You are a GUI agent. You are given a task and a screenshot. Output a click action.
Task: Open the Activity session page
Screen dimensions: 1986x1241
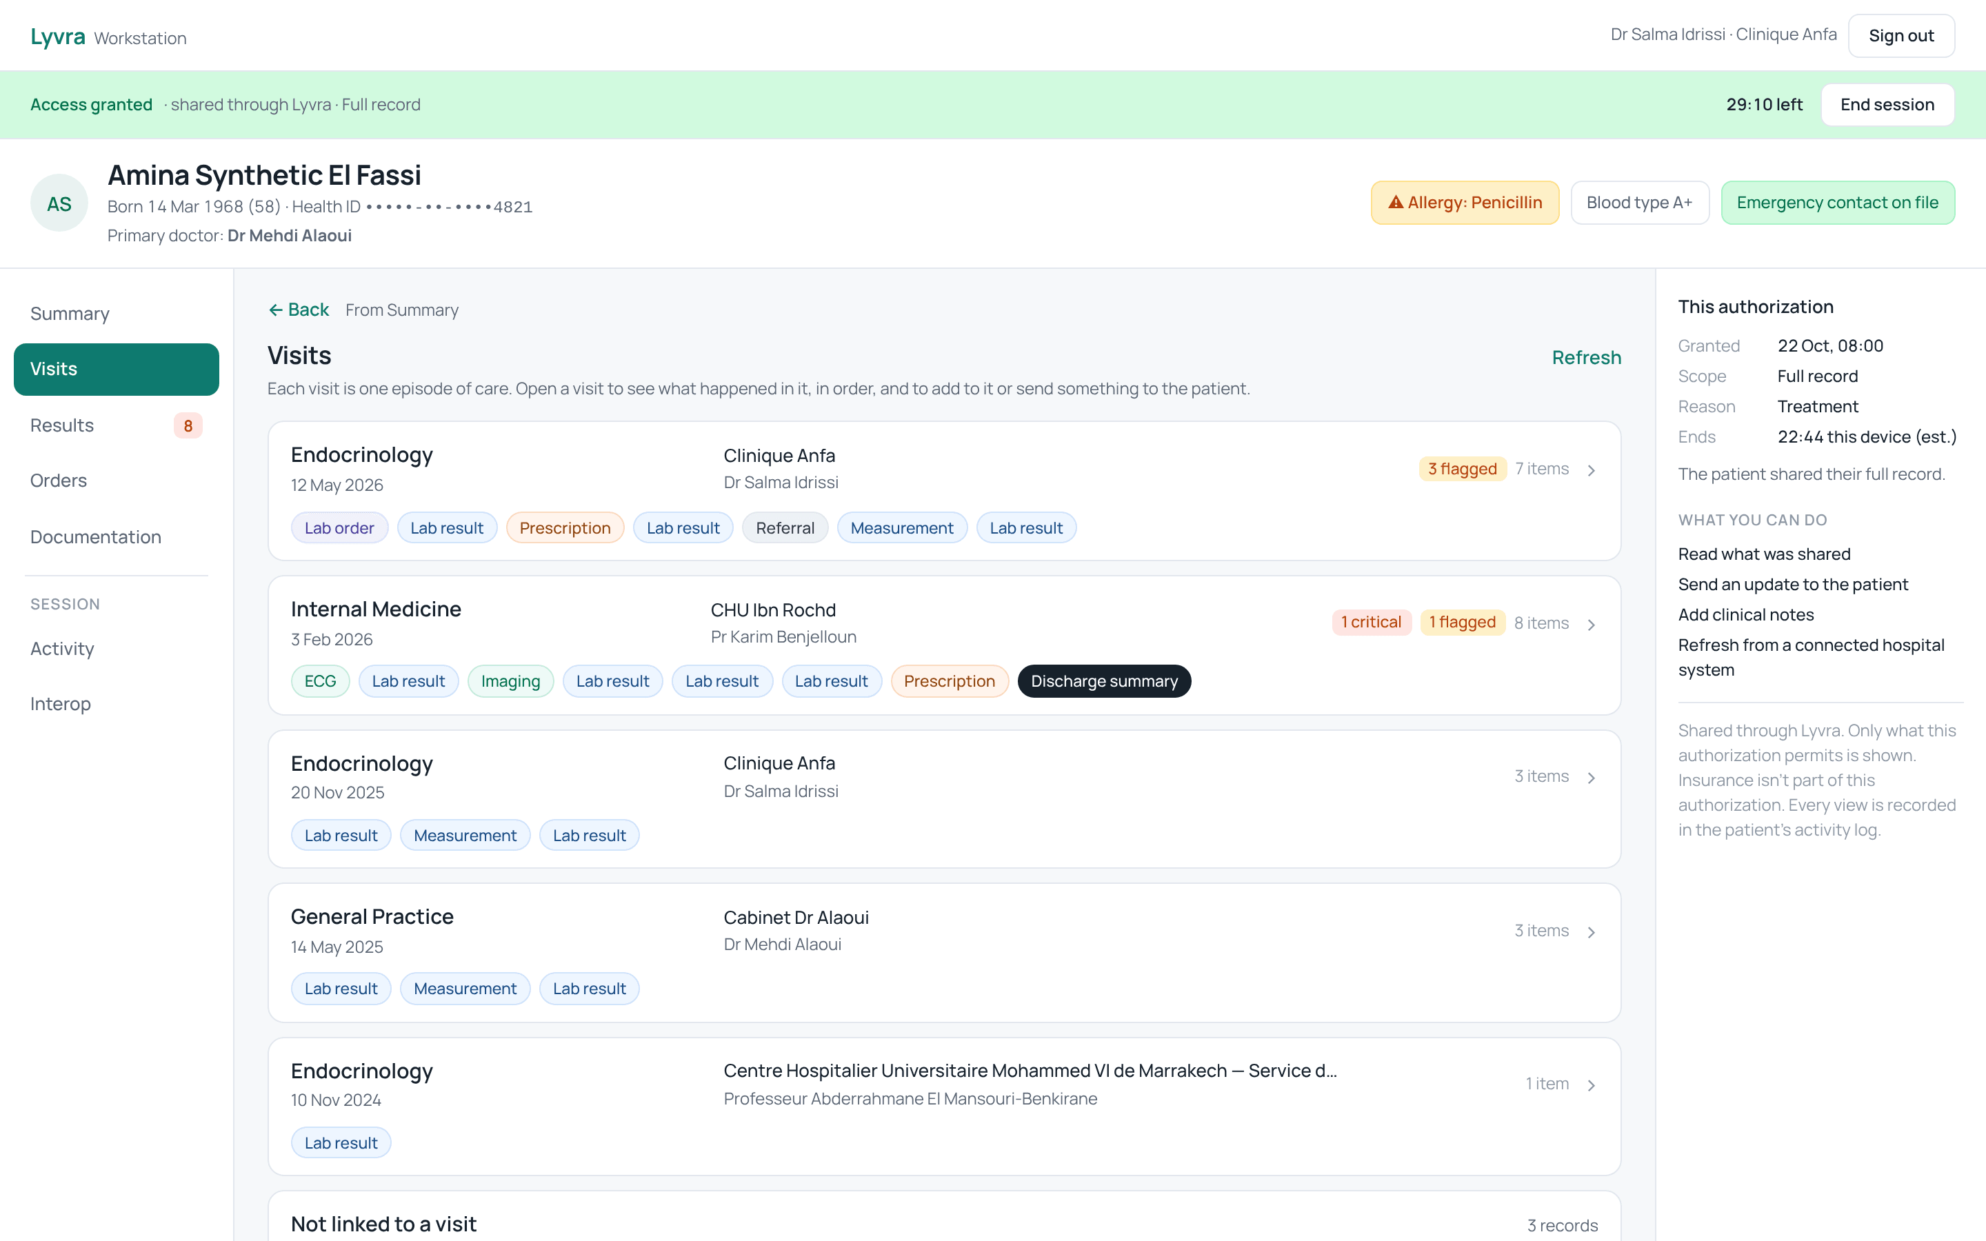pos(117,648)
